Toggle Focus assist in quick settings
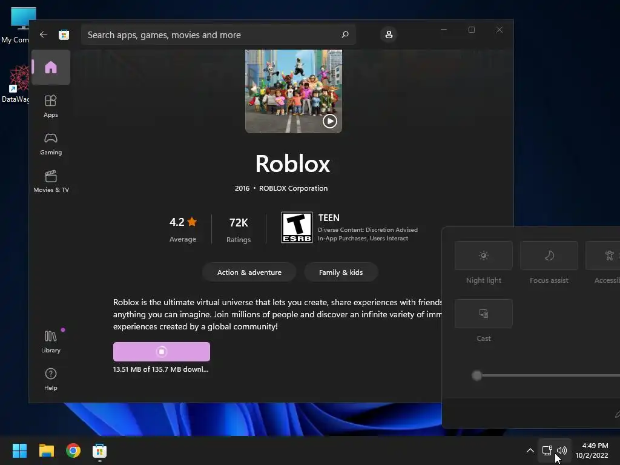Image resolution: width=620 pixels, height=465 pixels. [549, 256]
